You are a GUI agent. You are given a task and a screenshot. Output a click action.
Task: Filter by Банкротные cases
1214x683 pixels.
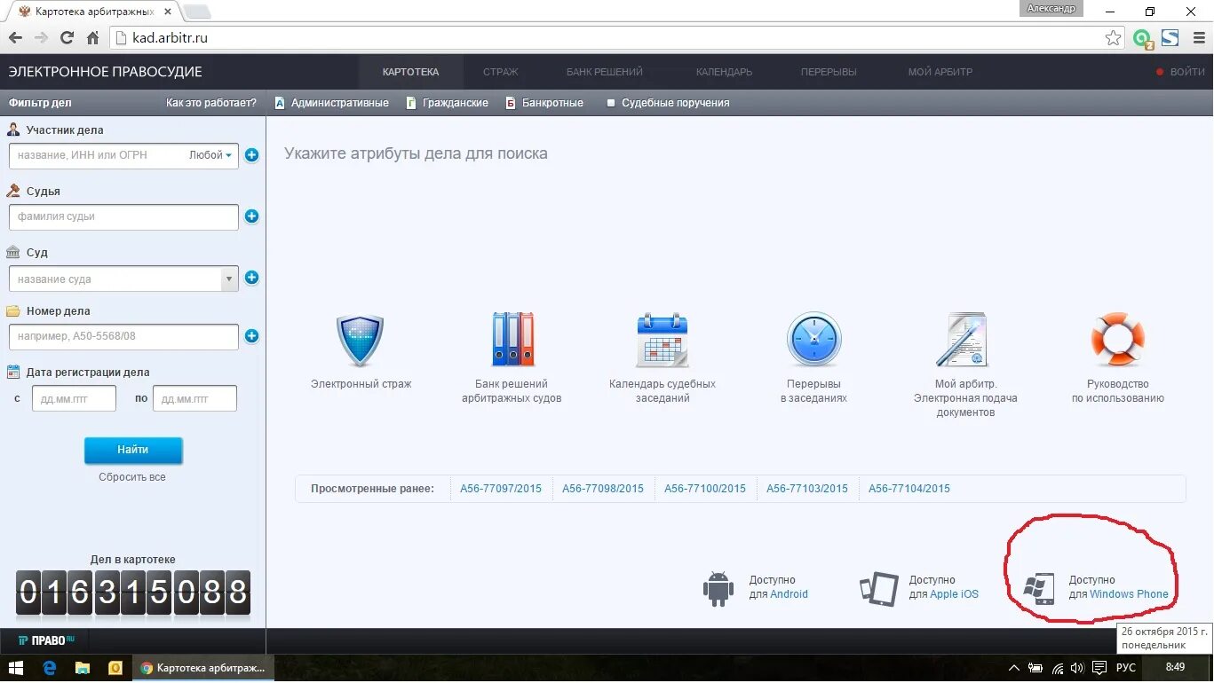coord(544,103)
